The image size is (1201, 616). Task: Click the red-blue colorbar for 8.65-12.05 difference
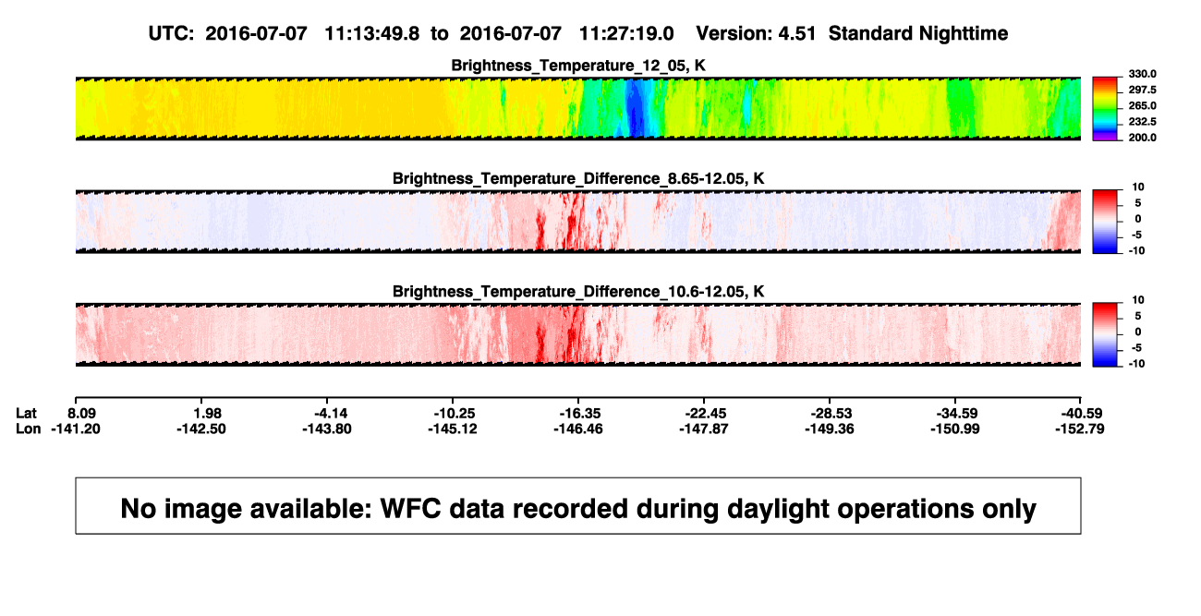click(1103, 222)
